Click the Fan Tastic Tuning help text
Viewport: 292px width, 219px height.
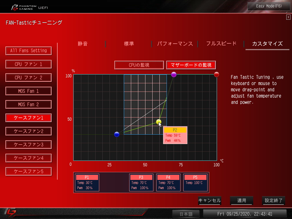pyautogui.click(x=257, y=90)
